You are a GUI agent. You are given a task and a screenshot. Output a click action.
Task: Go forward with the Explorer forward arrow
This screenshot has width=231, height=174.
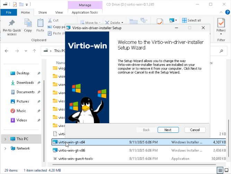(17, 51)
